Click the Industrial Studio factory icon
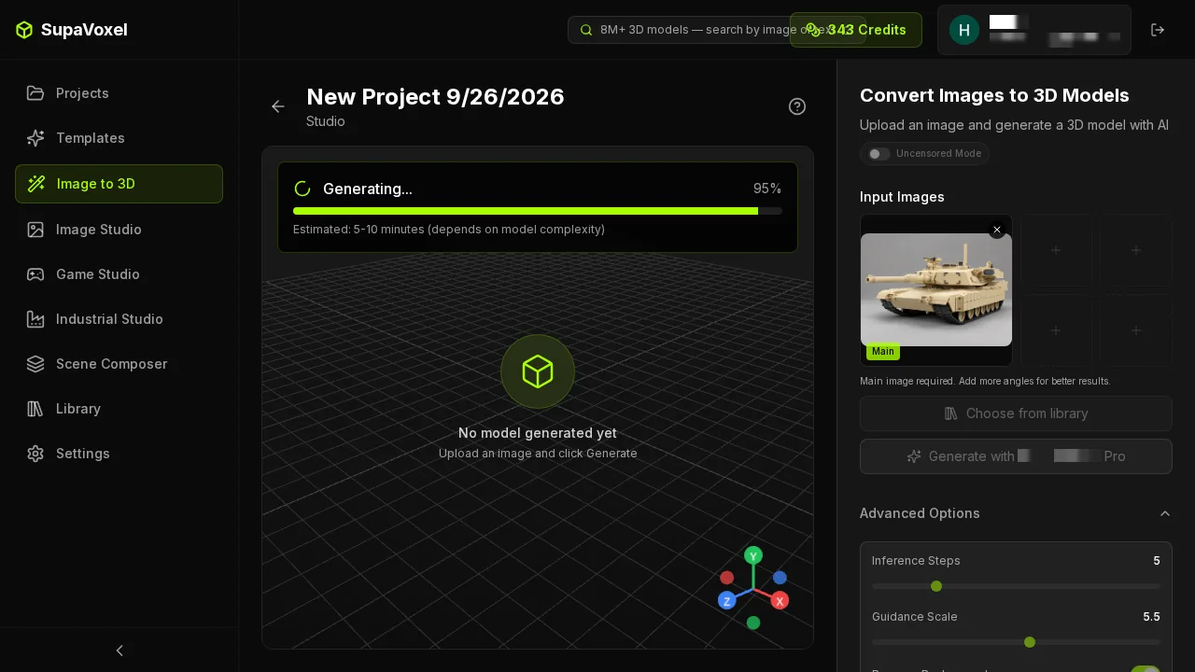The width and height of the screenshot is (1195, 672). [35, 319]
